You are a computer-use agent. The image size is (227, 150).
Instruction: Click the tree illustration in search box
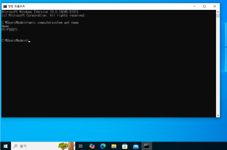point(66,146)
